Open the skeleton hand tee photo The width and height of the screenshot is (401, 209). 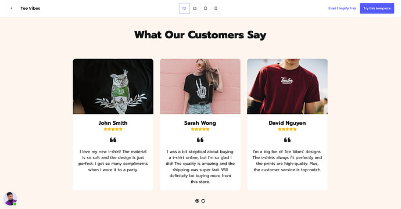click(201, 87)
